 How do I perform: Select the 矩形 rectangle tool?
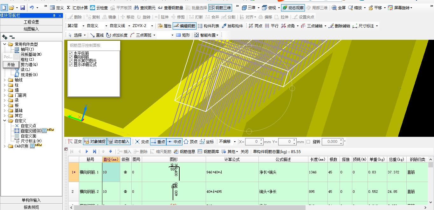pos(183,35)
